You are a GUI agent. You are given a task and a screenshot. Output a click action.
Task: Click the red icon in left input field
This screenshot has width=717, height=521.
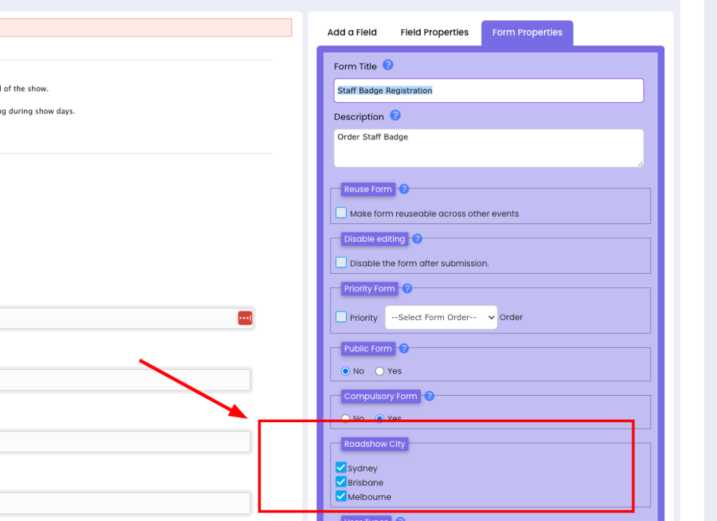(244, 319)
